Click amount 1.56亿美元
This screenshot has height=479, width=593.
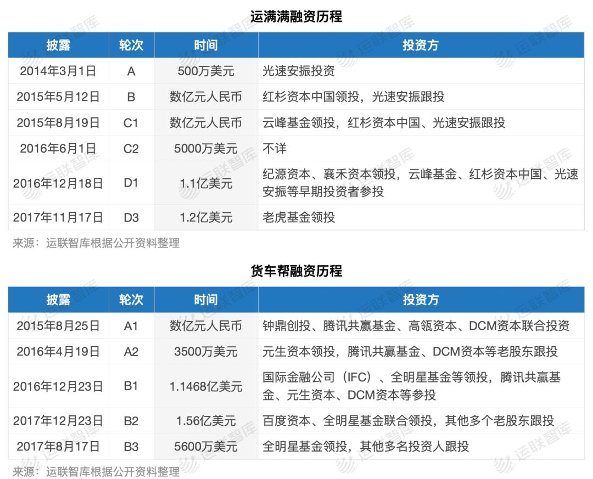pyautogui.click(x=206, y=421)
